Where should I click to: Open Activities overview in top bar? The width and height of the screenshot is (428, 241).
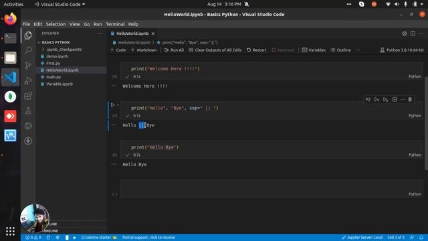13,4
